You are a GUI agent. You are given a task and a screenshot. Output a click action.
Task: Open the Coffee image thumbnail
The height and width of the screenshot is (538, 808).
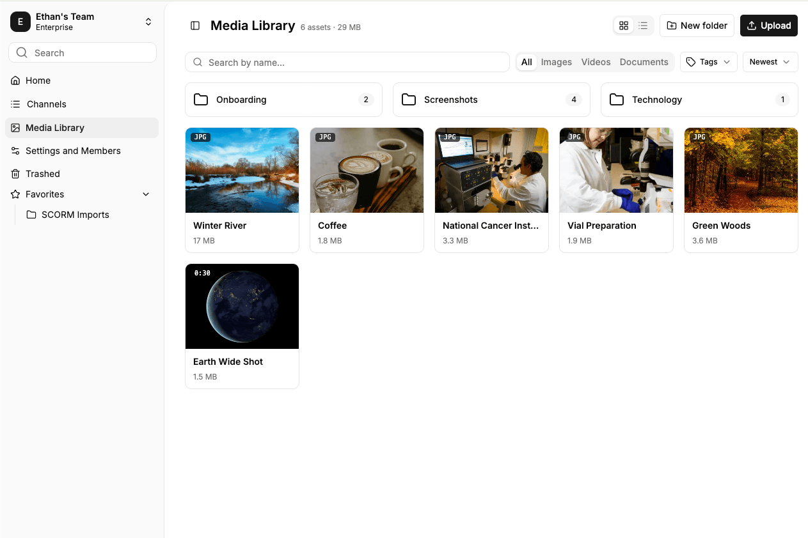(367, 170)
